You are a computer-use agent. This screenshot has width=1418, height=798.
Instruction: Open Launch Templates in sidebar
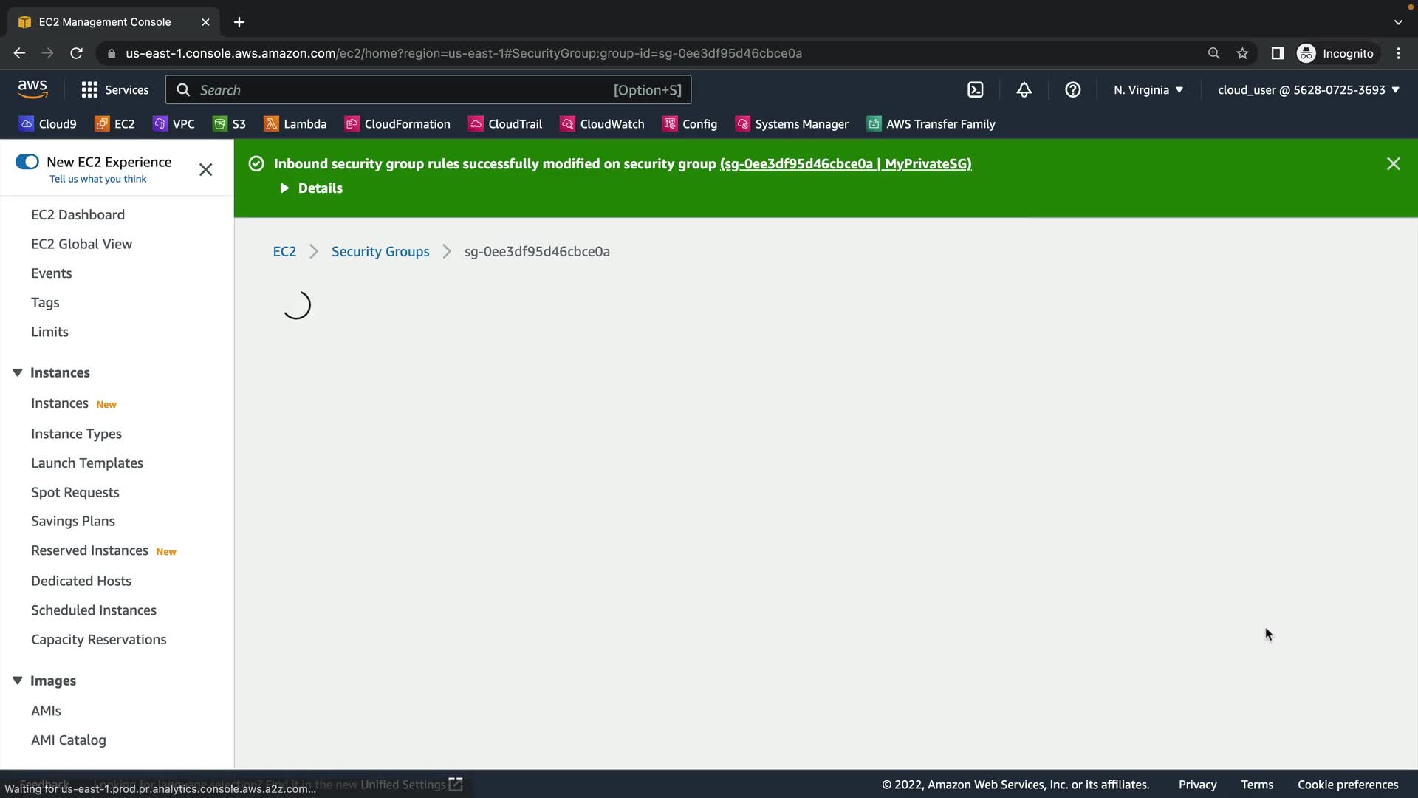tap(87, 463)
